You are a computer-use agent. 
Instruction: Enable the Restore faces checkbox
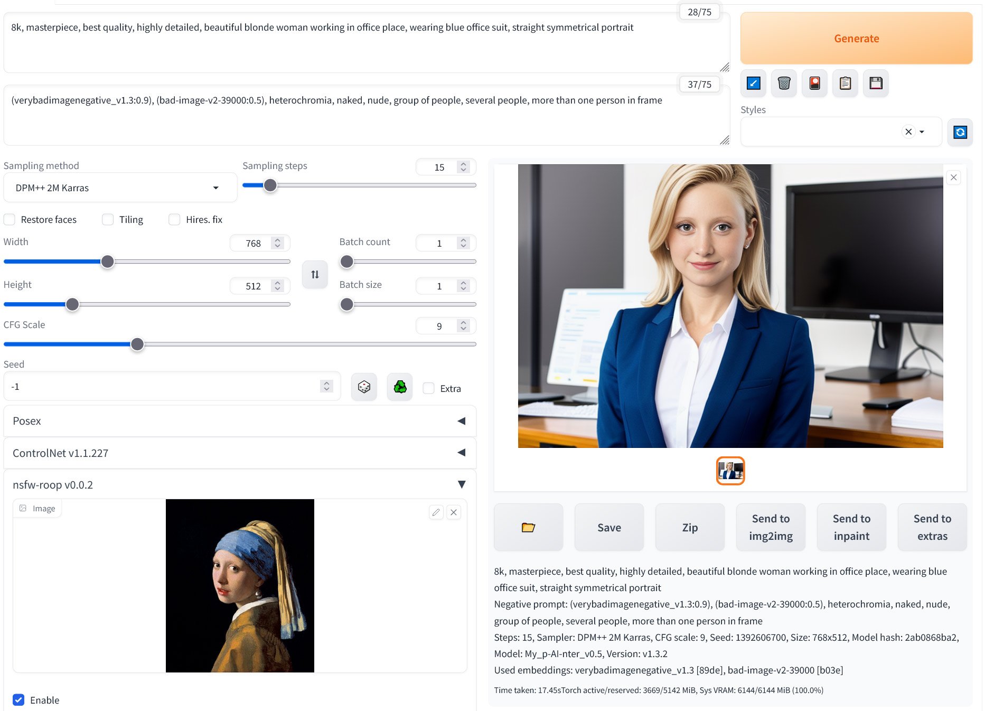10,220
